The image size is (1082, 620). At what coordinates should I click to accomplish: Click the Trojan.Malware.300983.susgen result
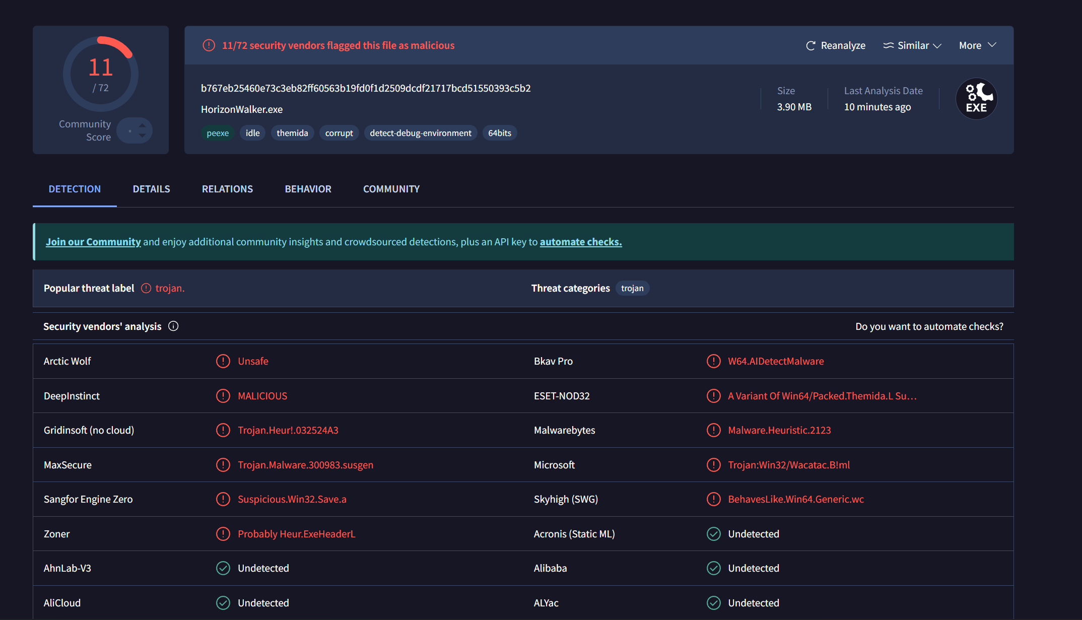(306, 465)
